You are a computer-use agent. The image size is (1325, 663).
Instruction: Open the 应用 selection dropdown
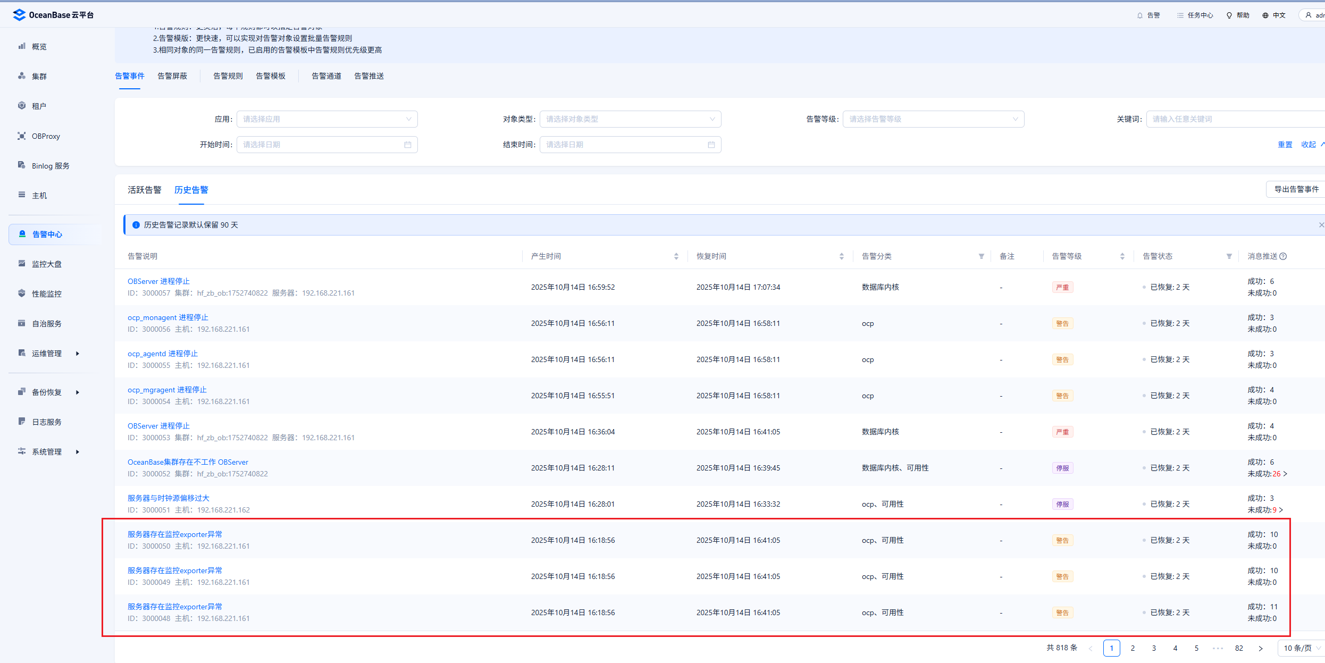pos(326,119)
